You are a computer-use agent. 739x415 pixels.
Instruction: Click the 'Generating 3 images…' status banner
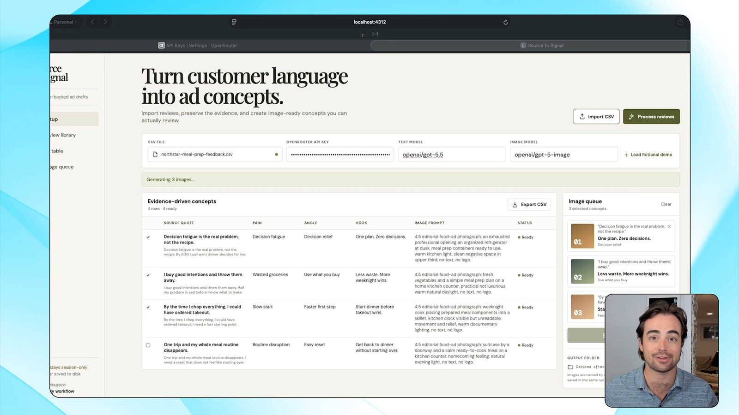[411, 180]
